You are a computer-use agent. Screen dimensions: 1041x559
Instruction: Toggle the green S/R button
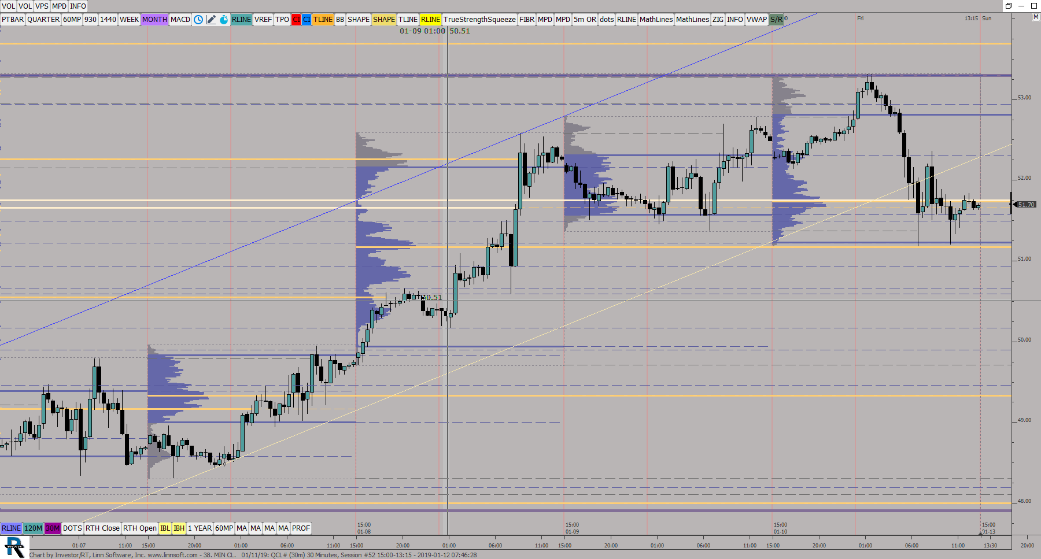pyautogui.click(x=776, y=20)
